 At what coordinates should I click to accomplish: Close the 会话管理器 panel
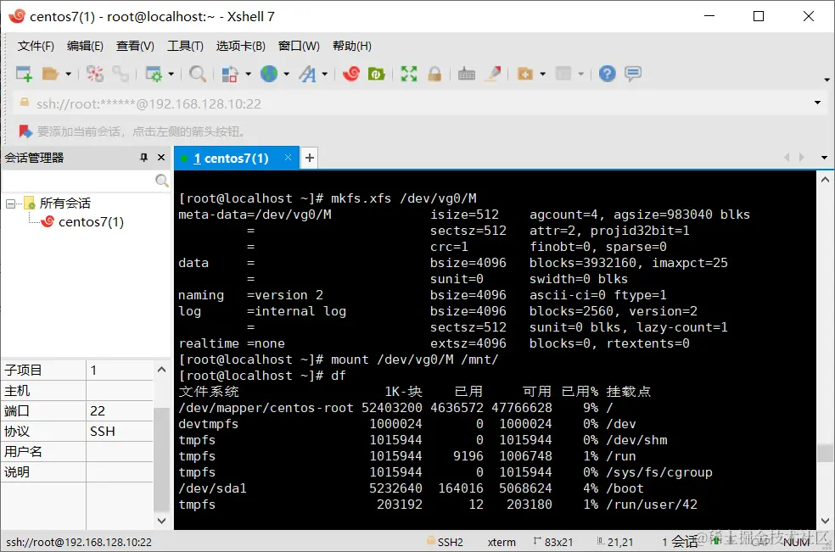click(x=161, y=158)
